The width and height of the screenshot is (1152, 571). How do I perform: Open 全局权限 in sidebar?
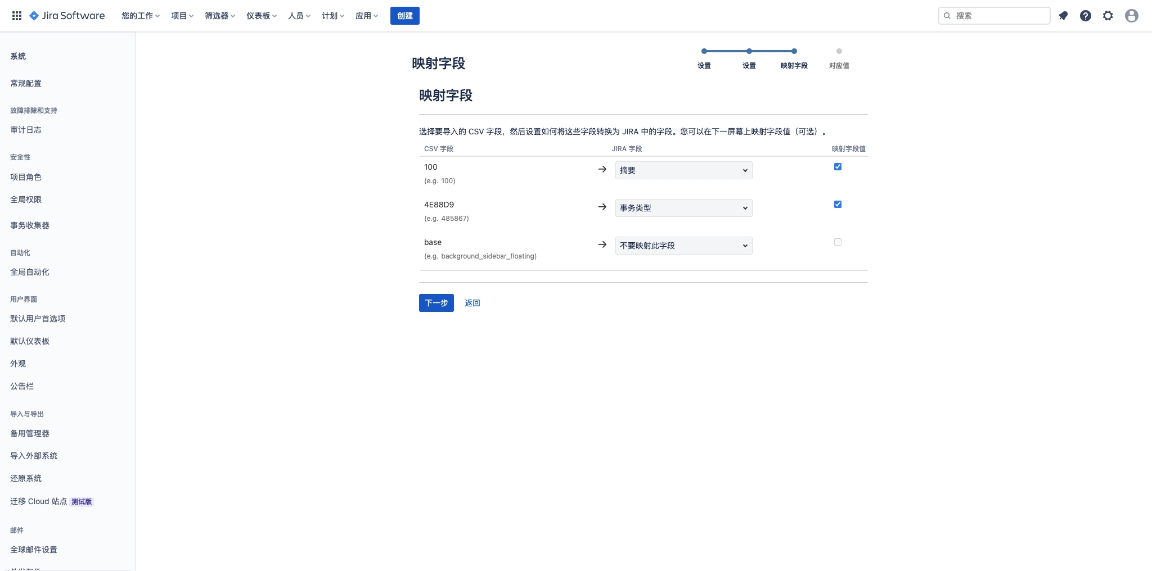(26, 200)
